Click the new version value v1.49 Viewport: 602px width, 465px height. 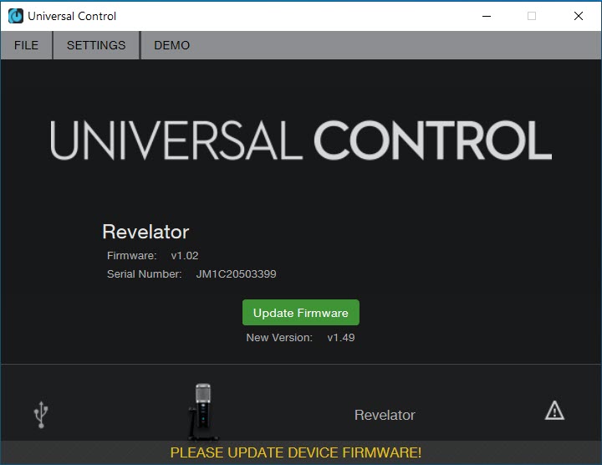[x=341, y=338]
